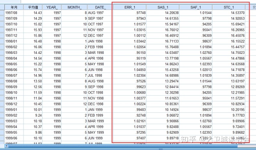This screenshot has width=256, height=150.
Task: Click the SAS_1 cell 13.77198
Action: coord(163,59)
